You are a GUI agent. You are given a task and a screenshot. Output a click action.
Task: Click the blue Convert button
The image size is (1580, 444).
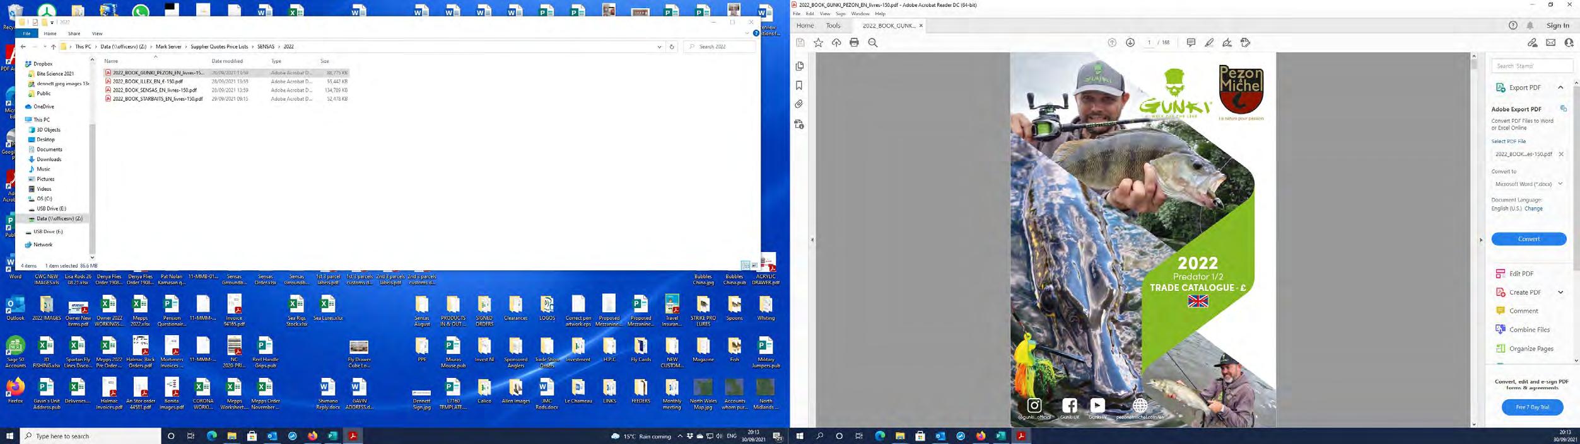(1529, 239)
